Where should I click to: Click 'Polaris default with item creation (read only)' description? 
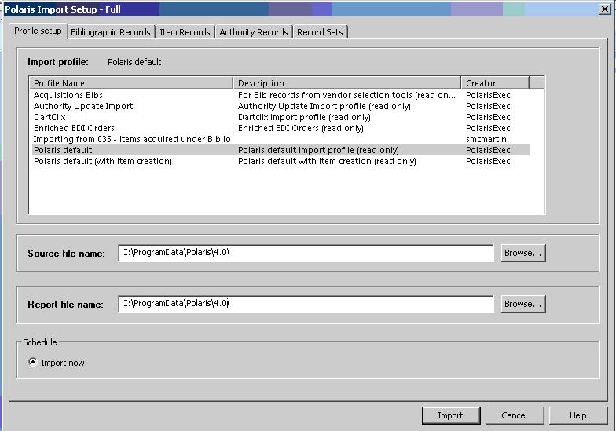[327, 161]
